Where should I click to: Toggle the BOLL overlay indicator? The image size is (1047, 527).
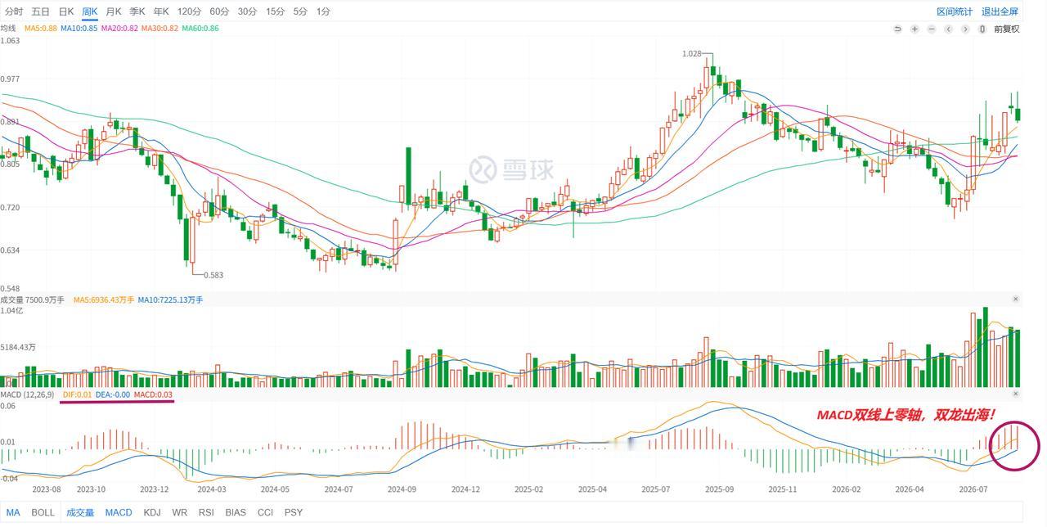[43, 513]
